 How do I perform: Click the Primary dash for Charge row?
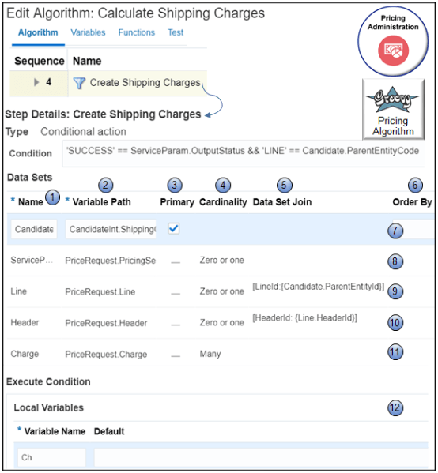176,356
